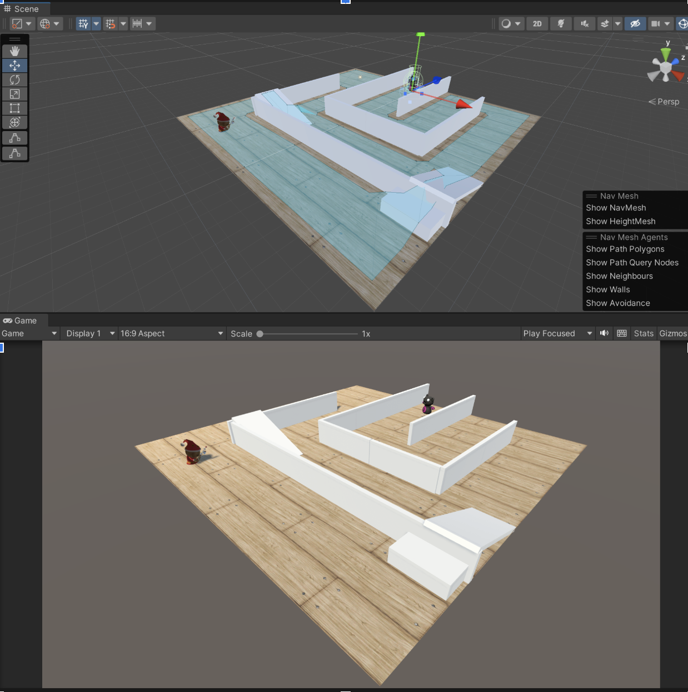Toggle scene visibility with the crossed-eye button
This screenshot has width=688, height=692.
coord(635,23)
